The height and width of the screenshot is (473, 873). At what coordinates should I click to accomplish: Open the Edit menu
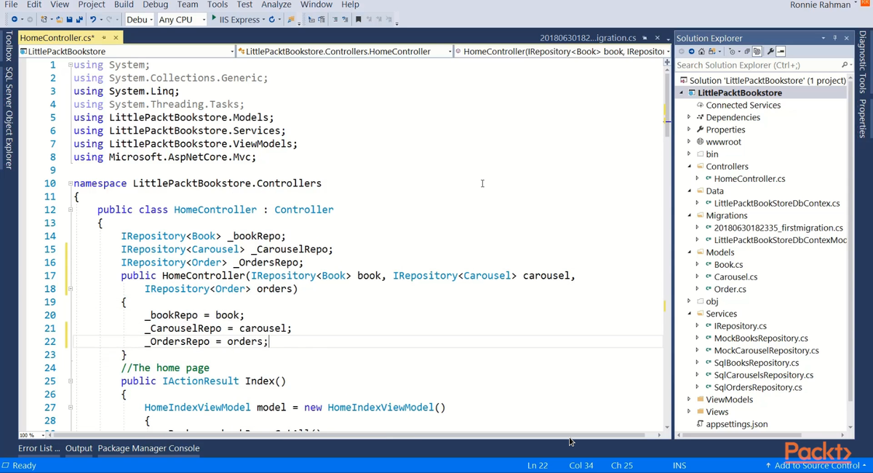[x=34, y=4]
